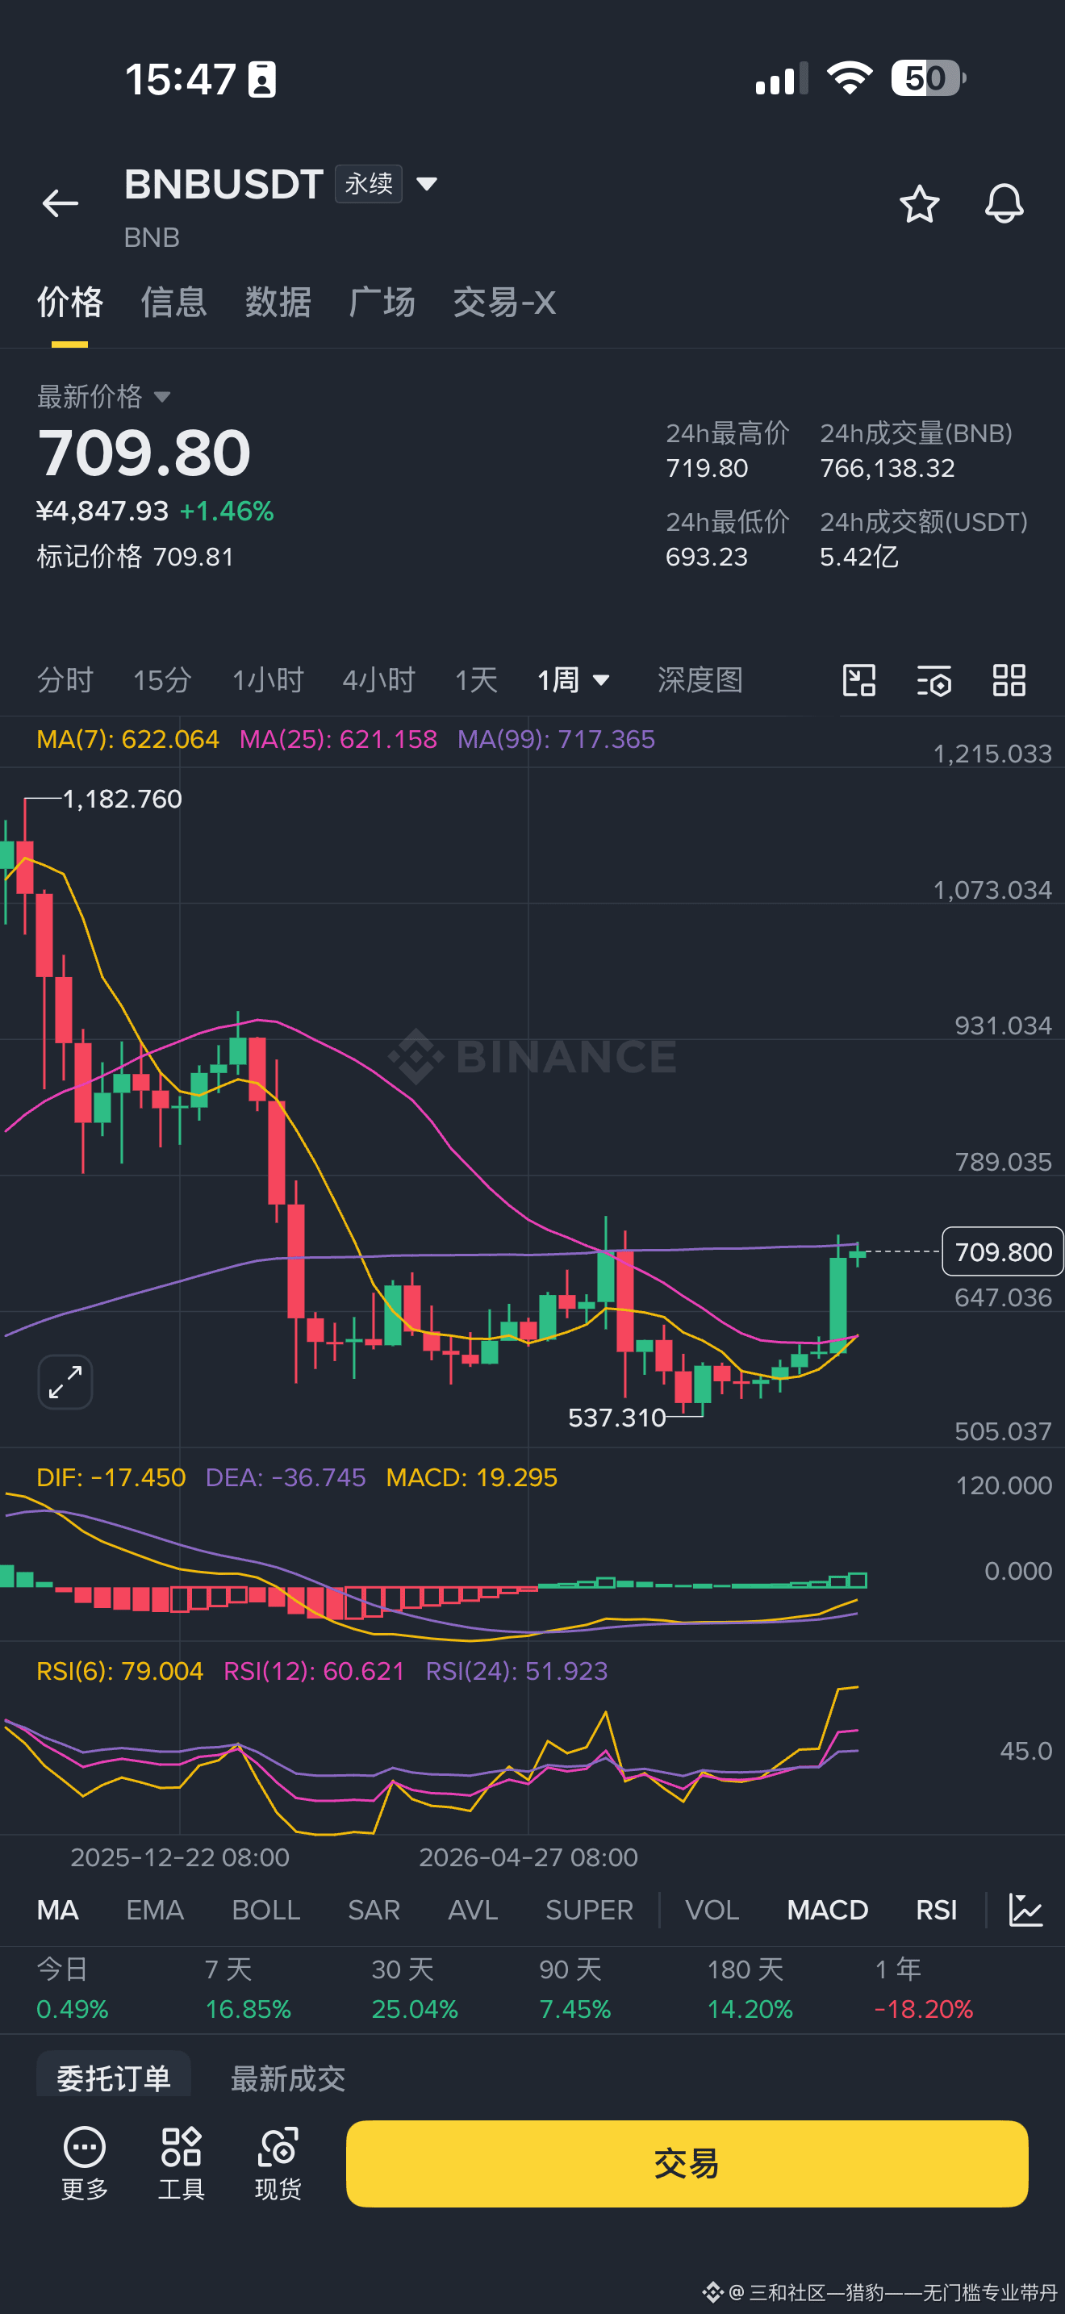
Task: Tap the 15:47 status bar clock
Action: point(181,79)
